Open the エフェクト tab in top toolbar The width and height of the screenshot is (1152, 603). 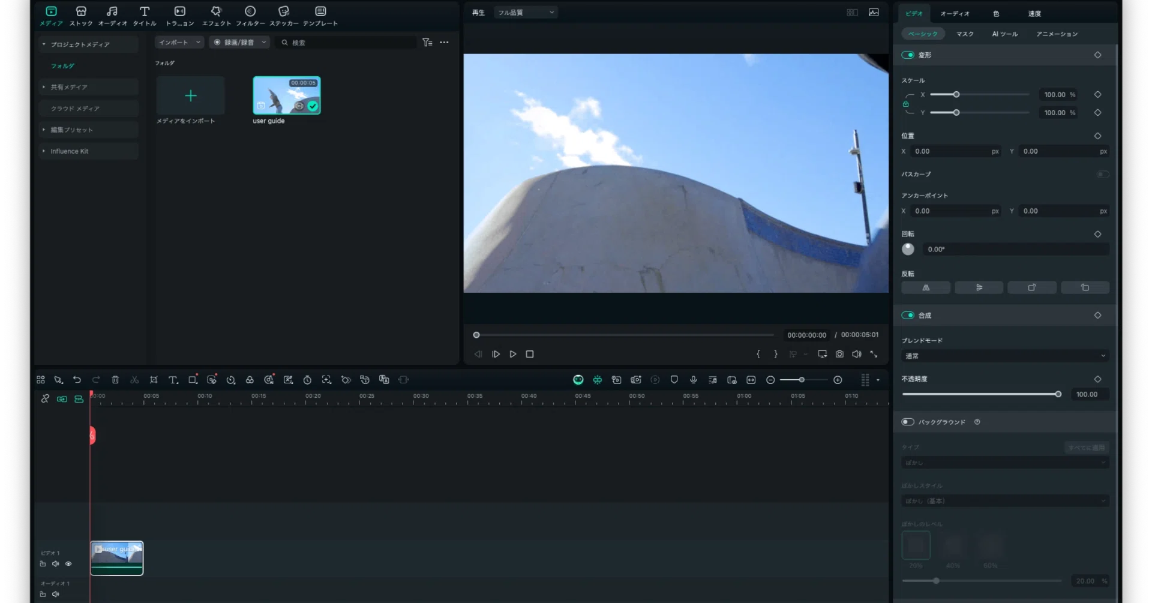[x=216, y=16]
